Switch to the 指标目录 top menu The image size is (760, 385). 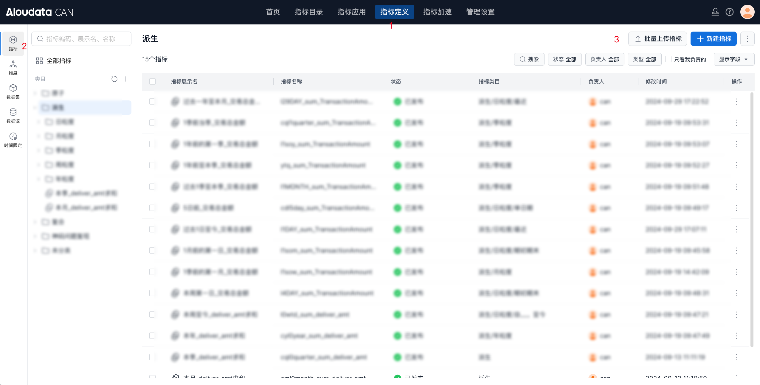coord(308,12)
